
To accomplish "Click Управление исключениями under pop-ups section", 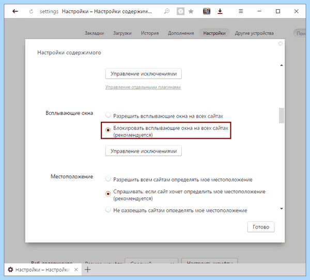I will click(x=144, y=151).
